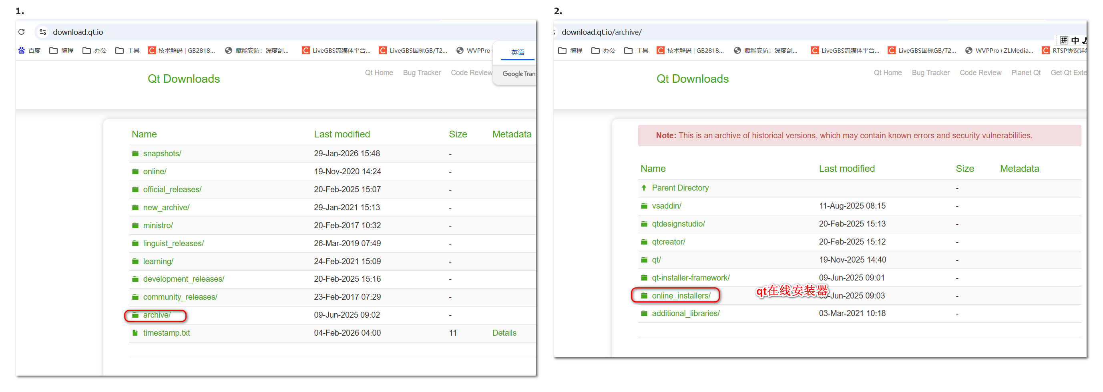
Task: Click the folder icon beside ministro/
Action: [x=135, y=225]
